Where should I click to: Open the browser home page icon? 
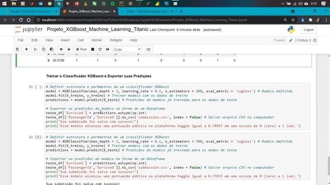click(29, 20)
